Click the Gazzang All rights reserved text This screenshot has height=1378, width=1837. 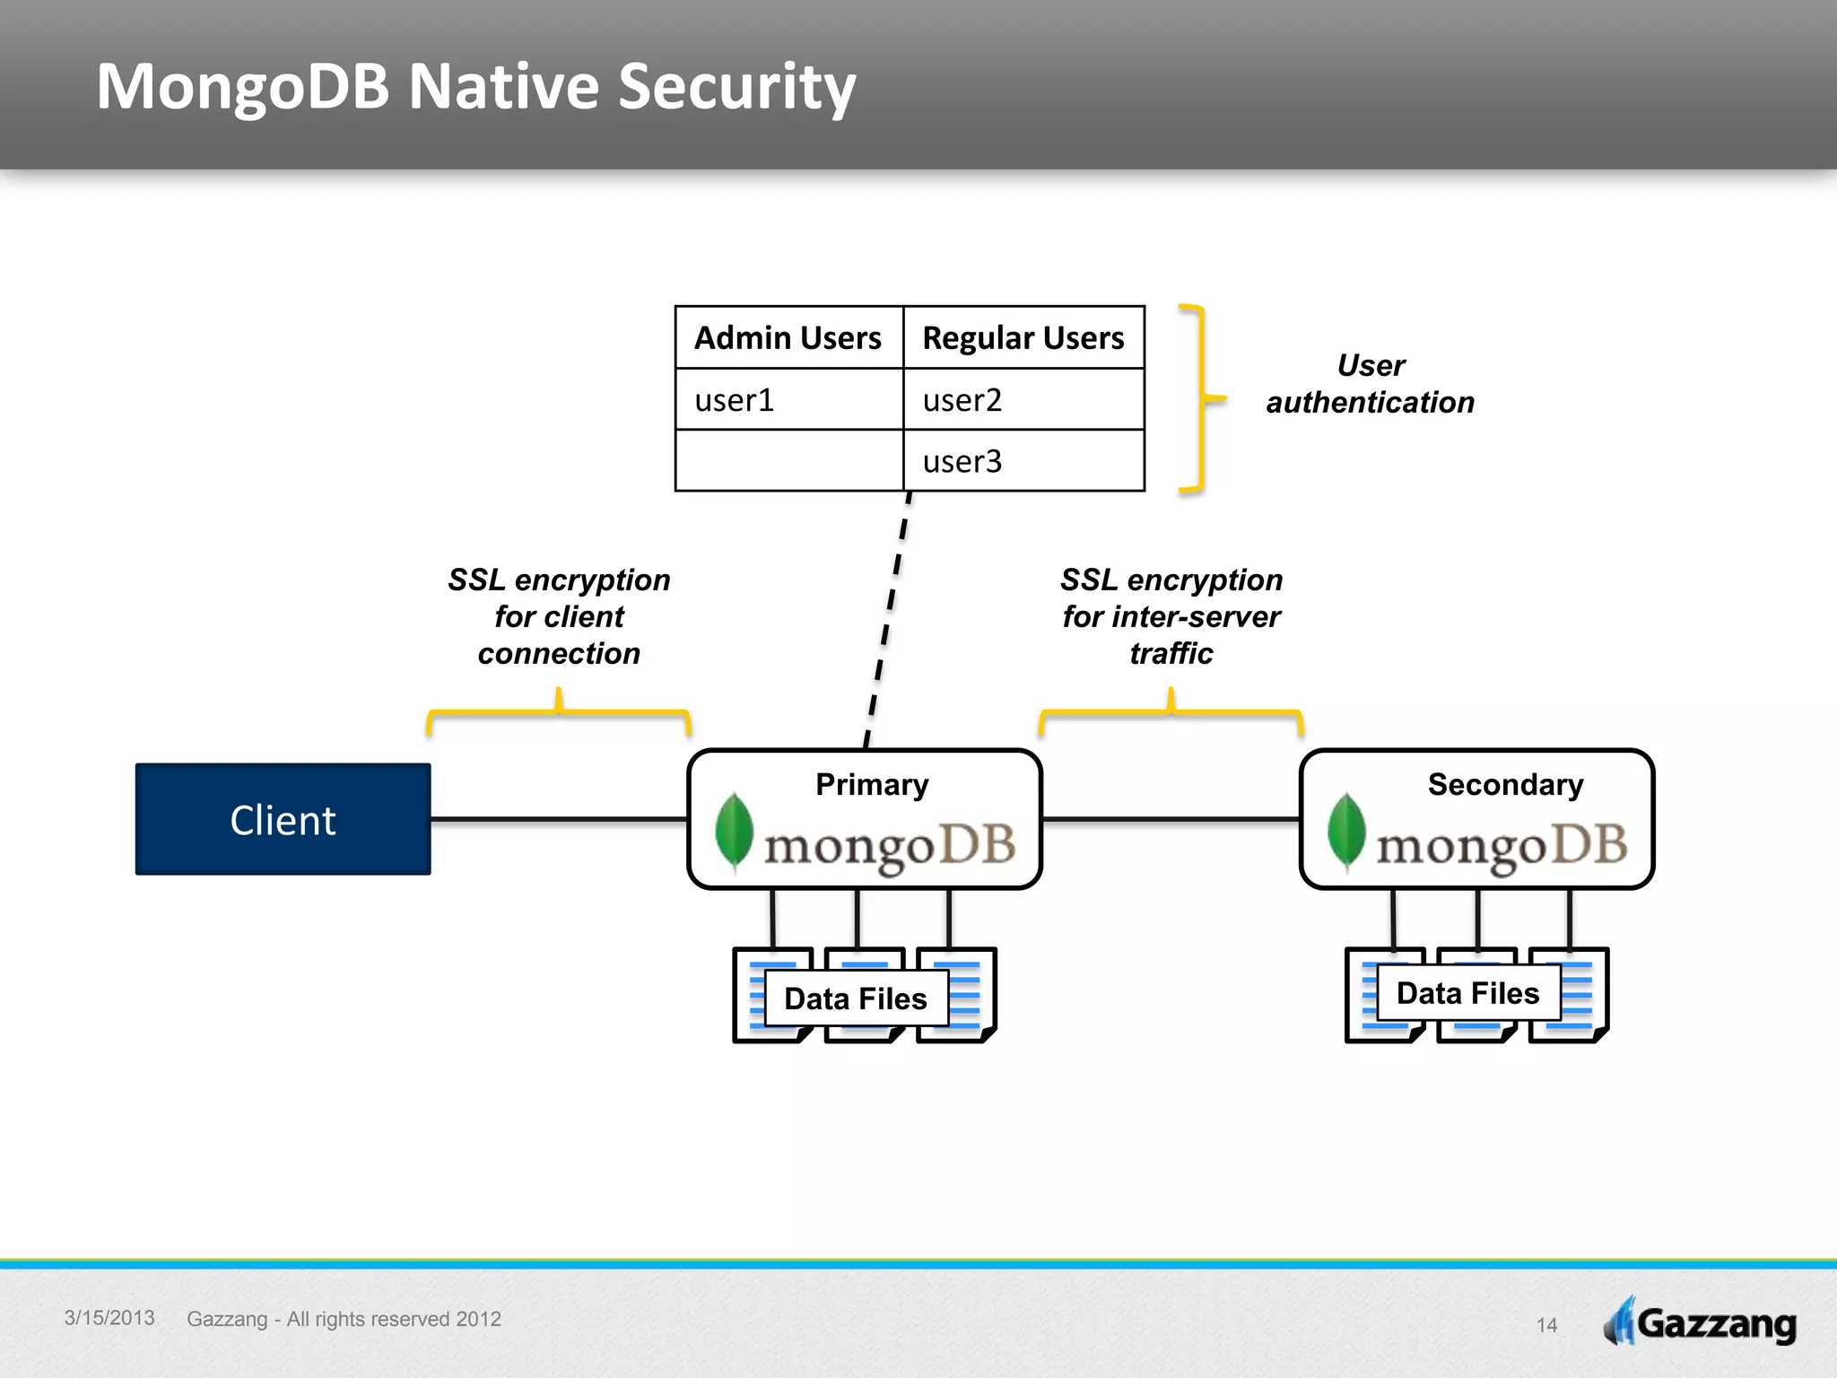pyautogui.click(x=344, y=1319)
